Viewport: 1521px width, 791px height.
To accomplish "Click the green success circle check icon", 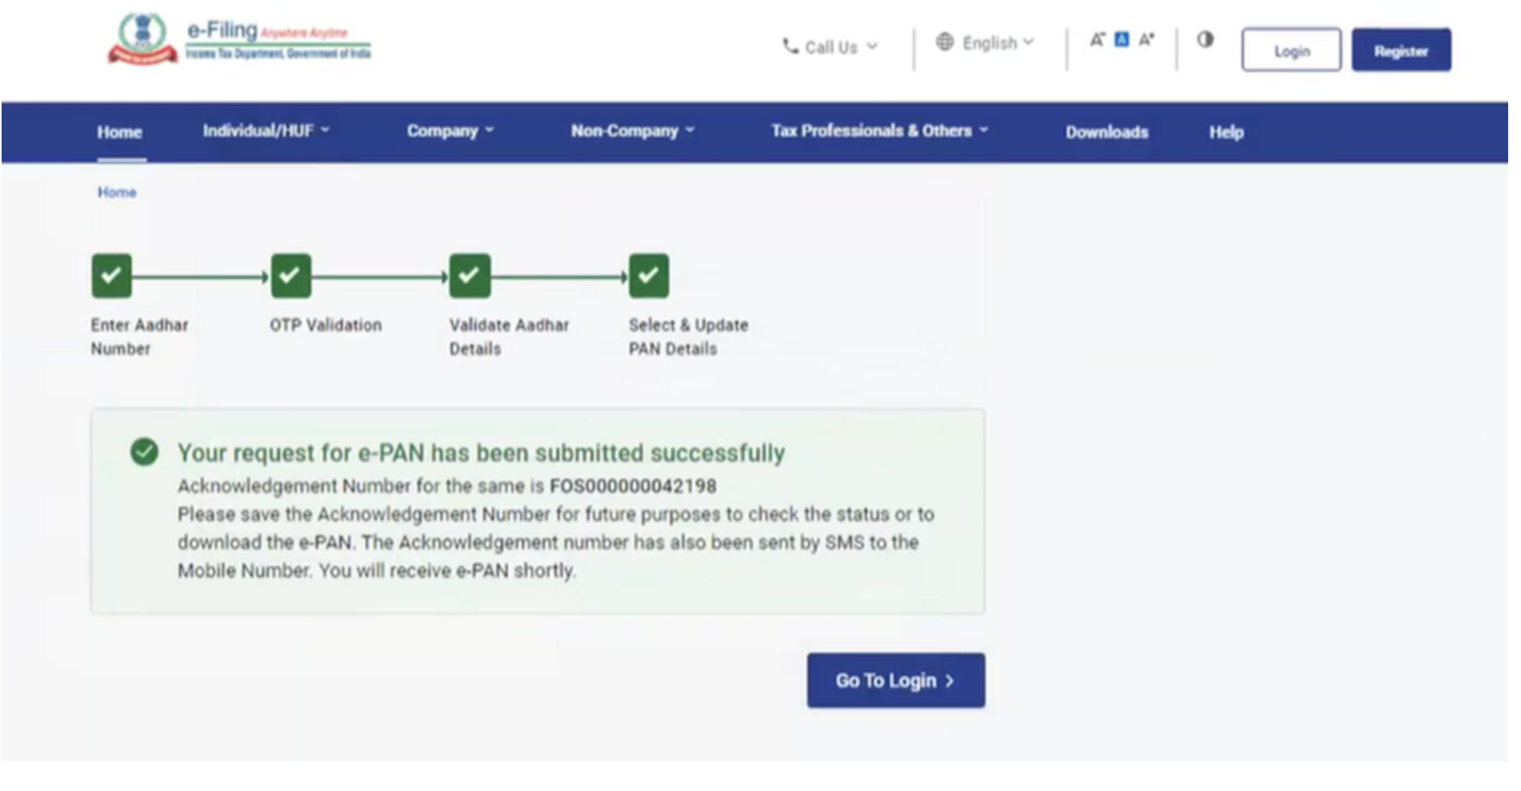I will click(x=144, y=451).
